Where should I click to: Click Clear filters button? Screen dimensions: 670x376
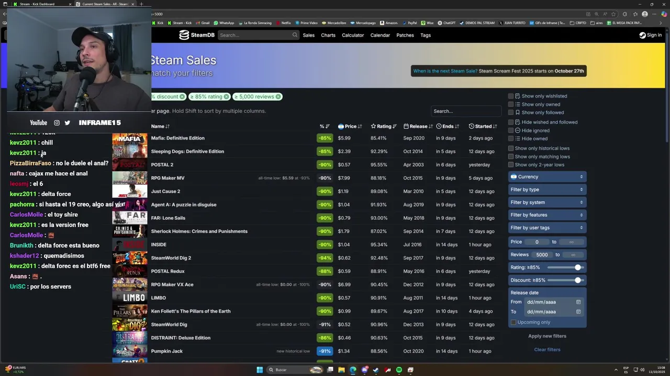(547, 350)
